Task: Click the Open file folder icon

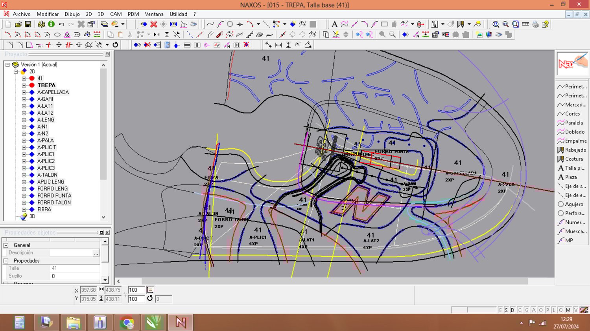Action: point(18,24)
